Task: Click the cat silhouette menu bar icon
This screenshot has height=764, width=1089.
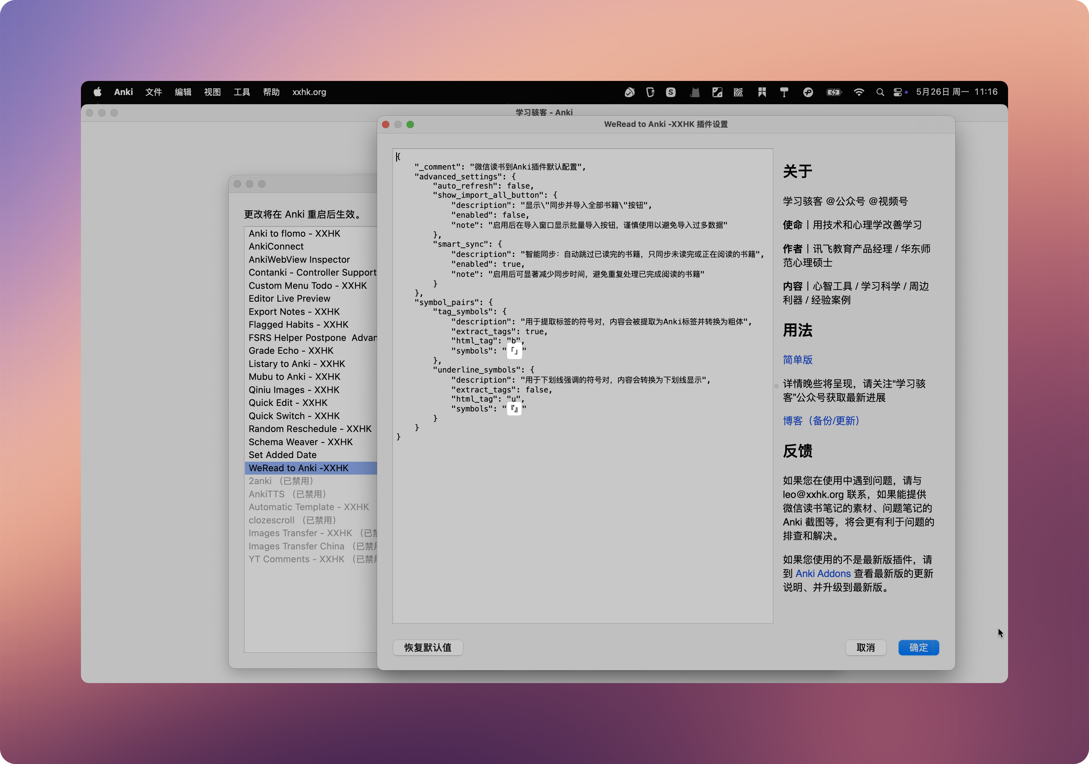Action: (x=694, y=92)
